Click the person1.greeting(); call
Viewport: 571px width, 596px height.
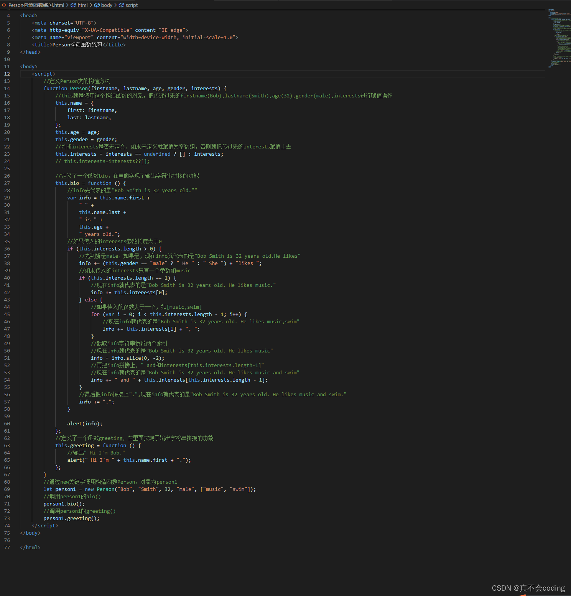tap(71, 518)
